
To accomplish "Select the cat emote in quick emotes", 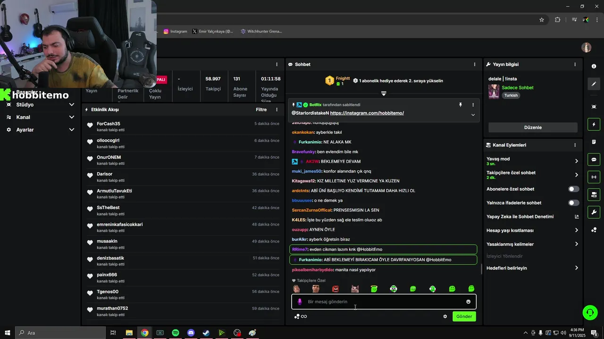I will click(355, 289).
